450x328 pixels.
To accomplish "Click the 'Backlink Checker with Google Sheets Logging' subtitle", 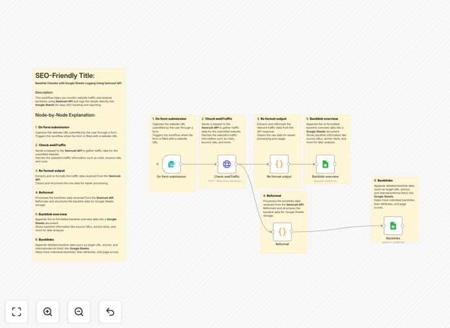I will (x=78, y=83).
